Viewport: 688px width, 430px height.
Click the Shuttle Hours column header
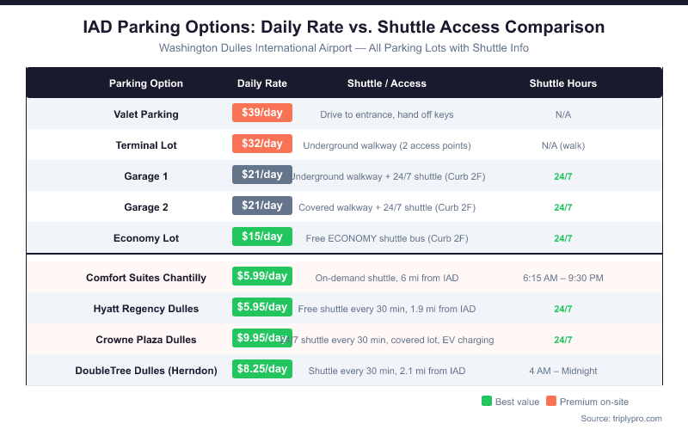click(x=563, y=83)
